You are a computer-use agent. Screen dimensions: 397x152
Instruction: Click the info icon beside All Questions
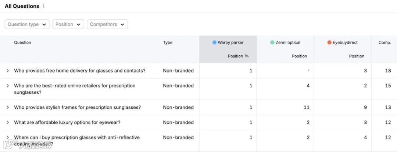click(x=44, y=5)
